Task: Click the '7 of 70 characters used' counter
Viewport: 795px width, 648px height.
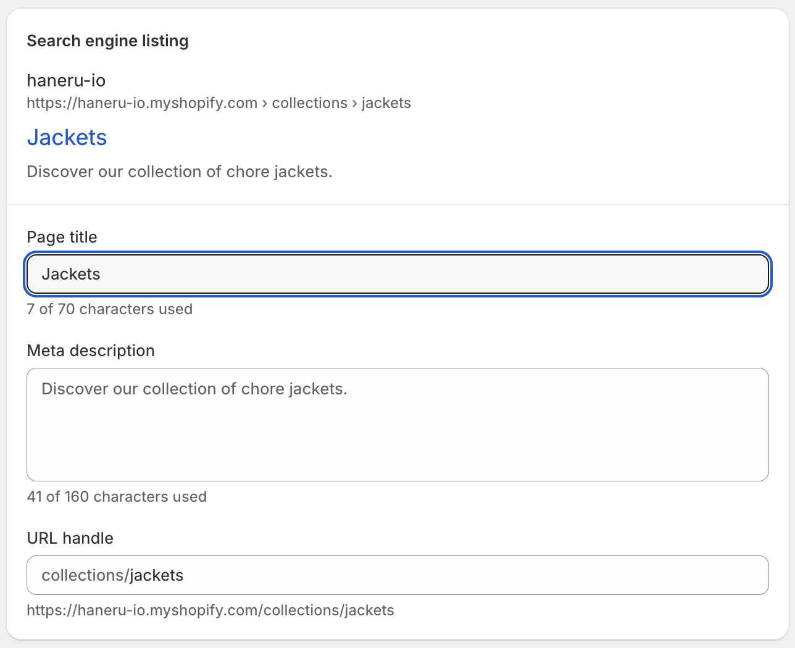Action: click(x=109, y=309)
